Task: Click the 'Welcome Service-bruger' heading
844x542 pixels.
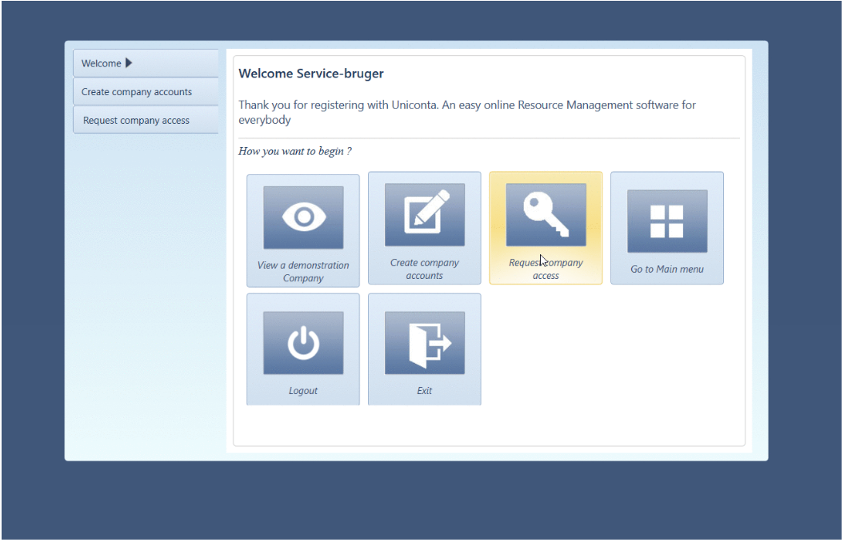Action: pyautogui.click(x=311, y=74)
